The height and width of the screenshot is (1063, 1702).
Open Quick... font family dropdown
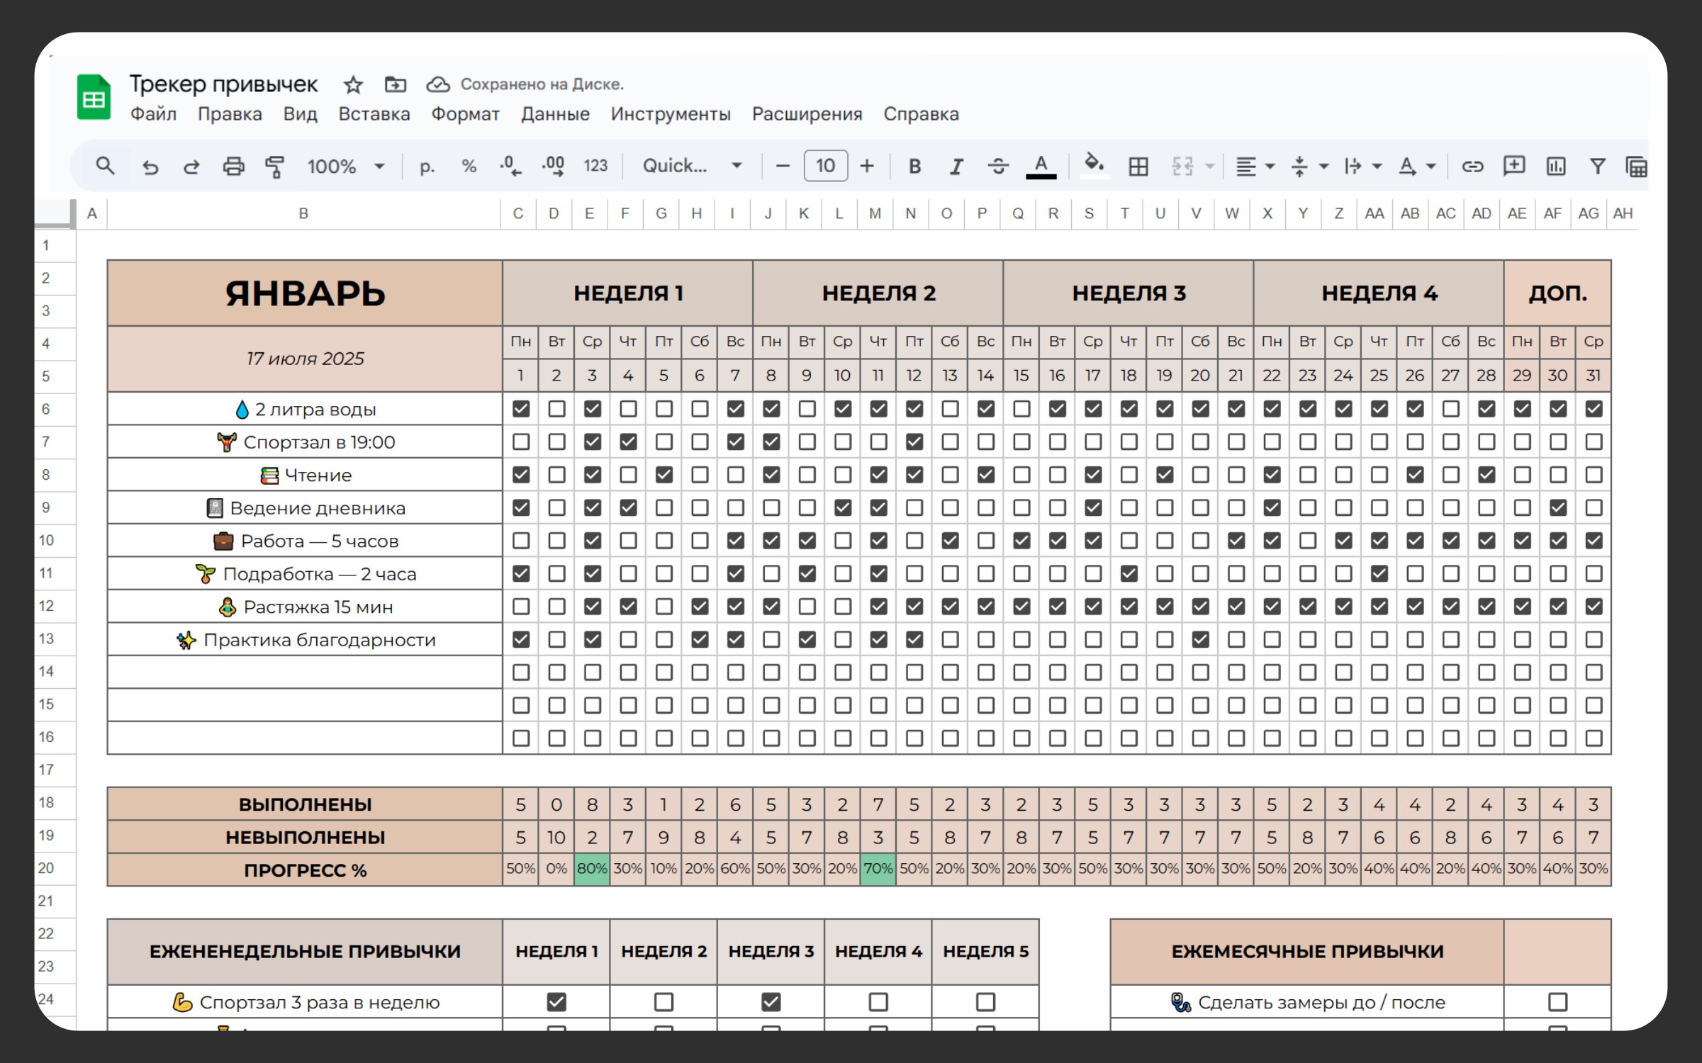(692, 167)
